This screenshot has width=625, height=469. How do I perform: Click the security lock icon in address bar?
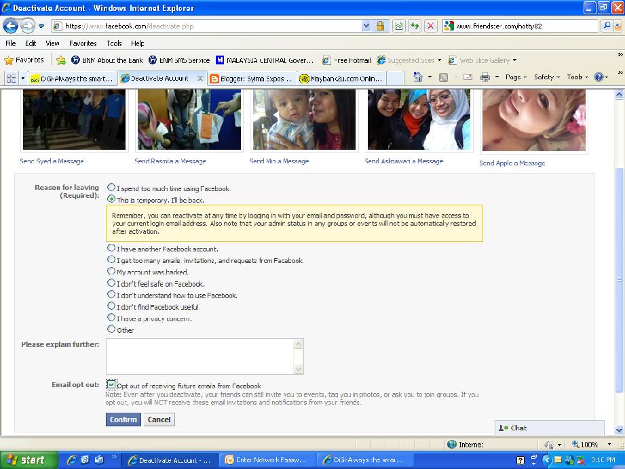[x=380, y=26]
